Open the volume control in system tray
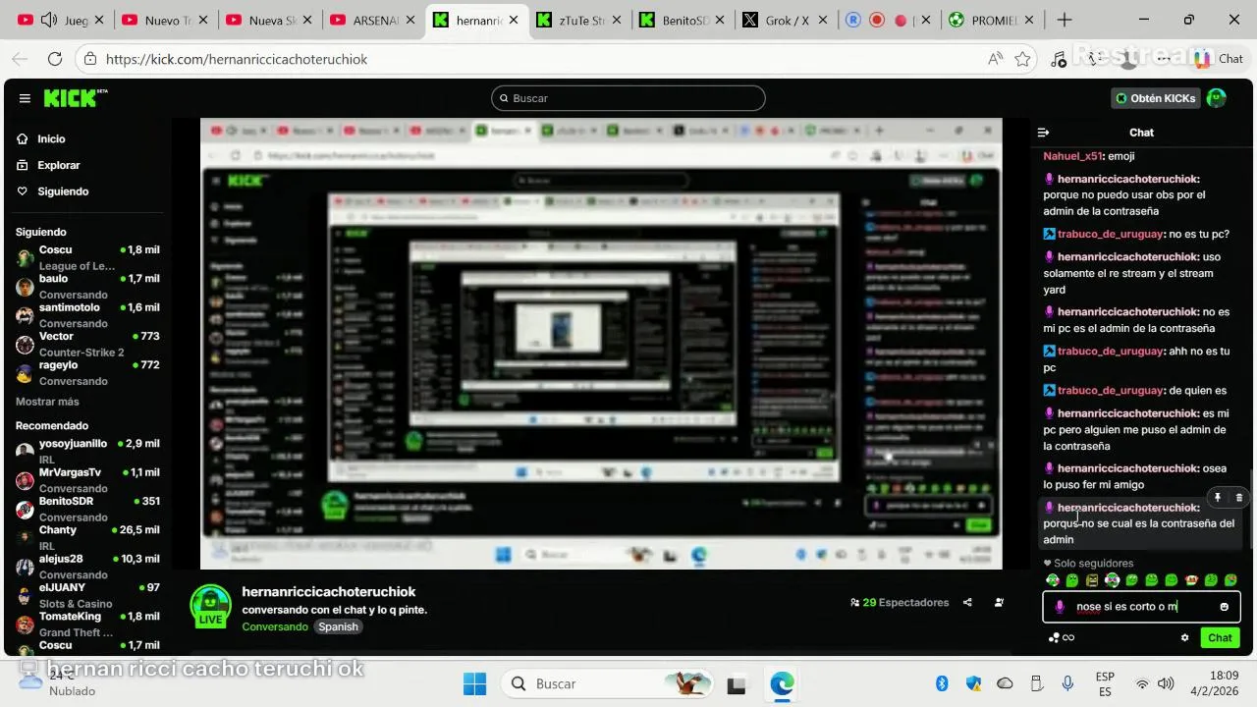Viewport: 1257px width, 707px height. (1166, 683)
